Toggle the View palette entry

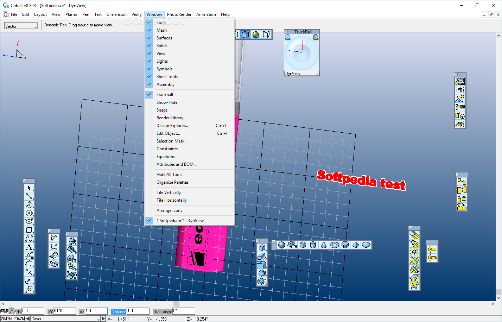click(x=189, y=53)
